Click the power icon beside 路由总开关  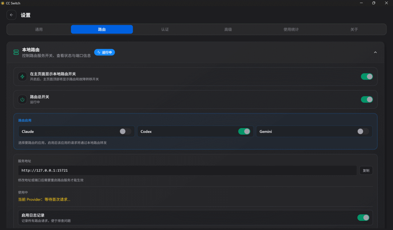click(x=22, y=99)
